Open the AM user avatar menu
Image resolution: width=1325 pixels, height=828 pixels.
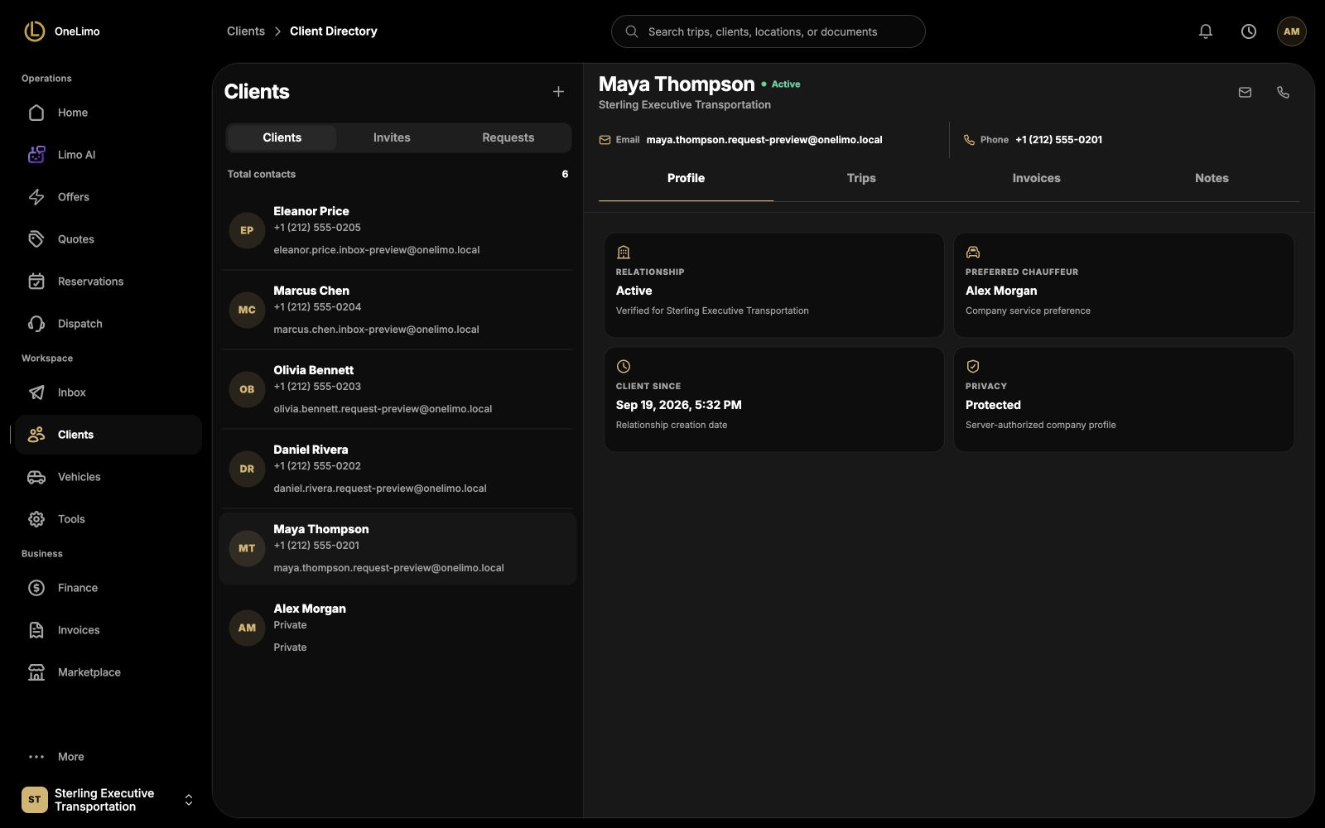tap(1292, 31)
